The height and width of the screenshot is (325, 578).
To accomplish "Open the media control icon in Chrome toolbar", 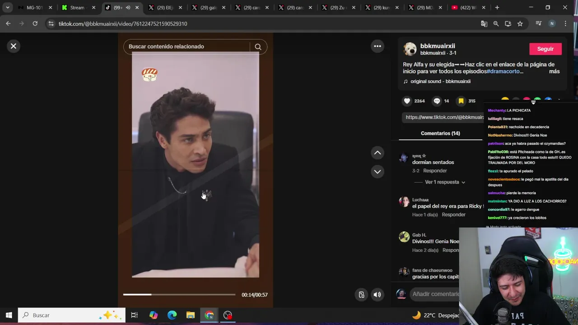I will 538,23.
